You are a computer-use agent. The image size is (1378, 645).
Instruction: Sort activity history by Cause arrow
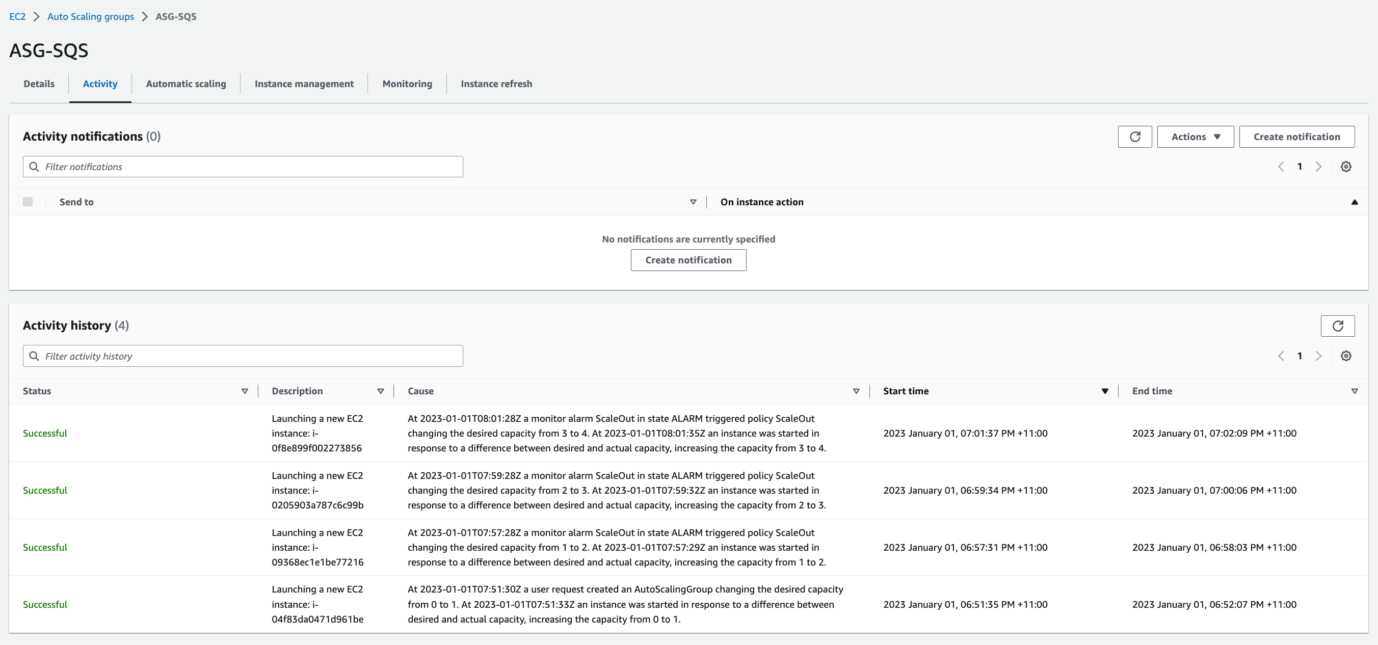pos(856,391)
